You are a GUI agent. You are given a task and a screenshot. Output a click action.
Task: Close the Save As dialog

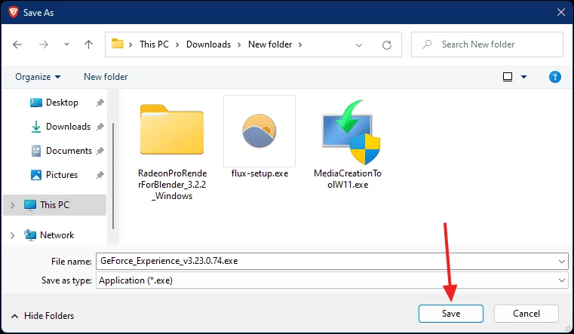(x=561, y=12)
